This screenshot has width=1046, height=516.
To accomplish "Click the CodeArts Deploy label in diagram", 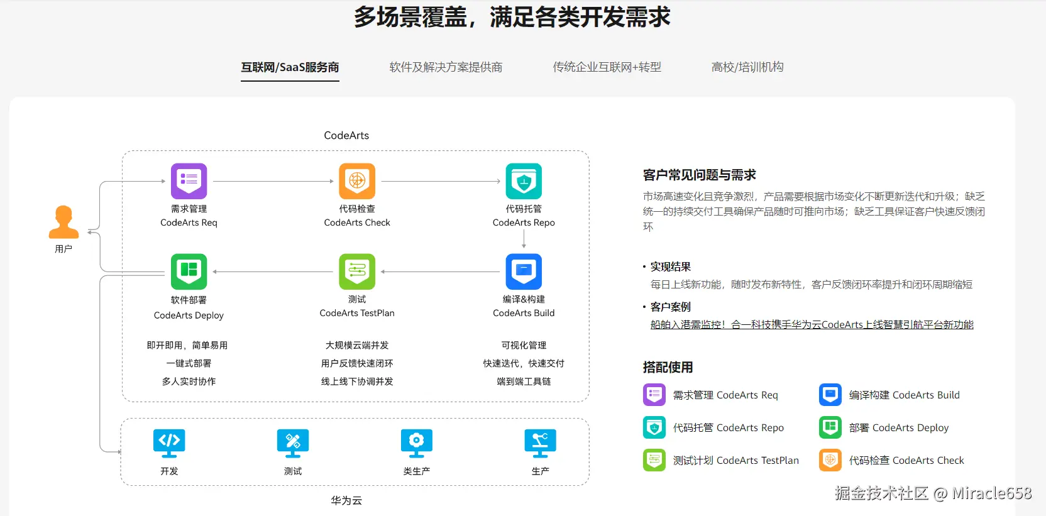I will coord(189,316).
